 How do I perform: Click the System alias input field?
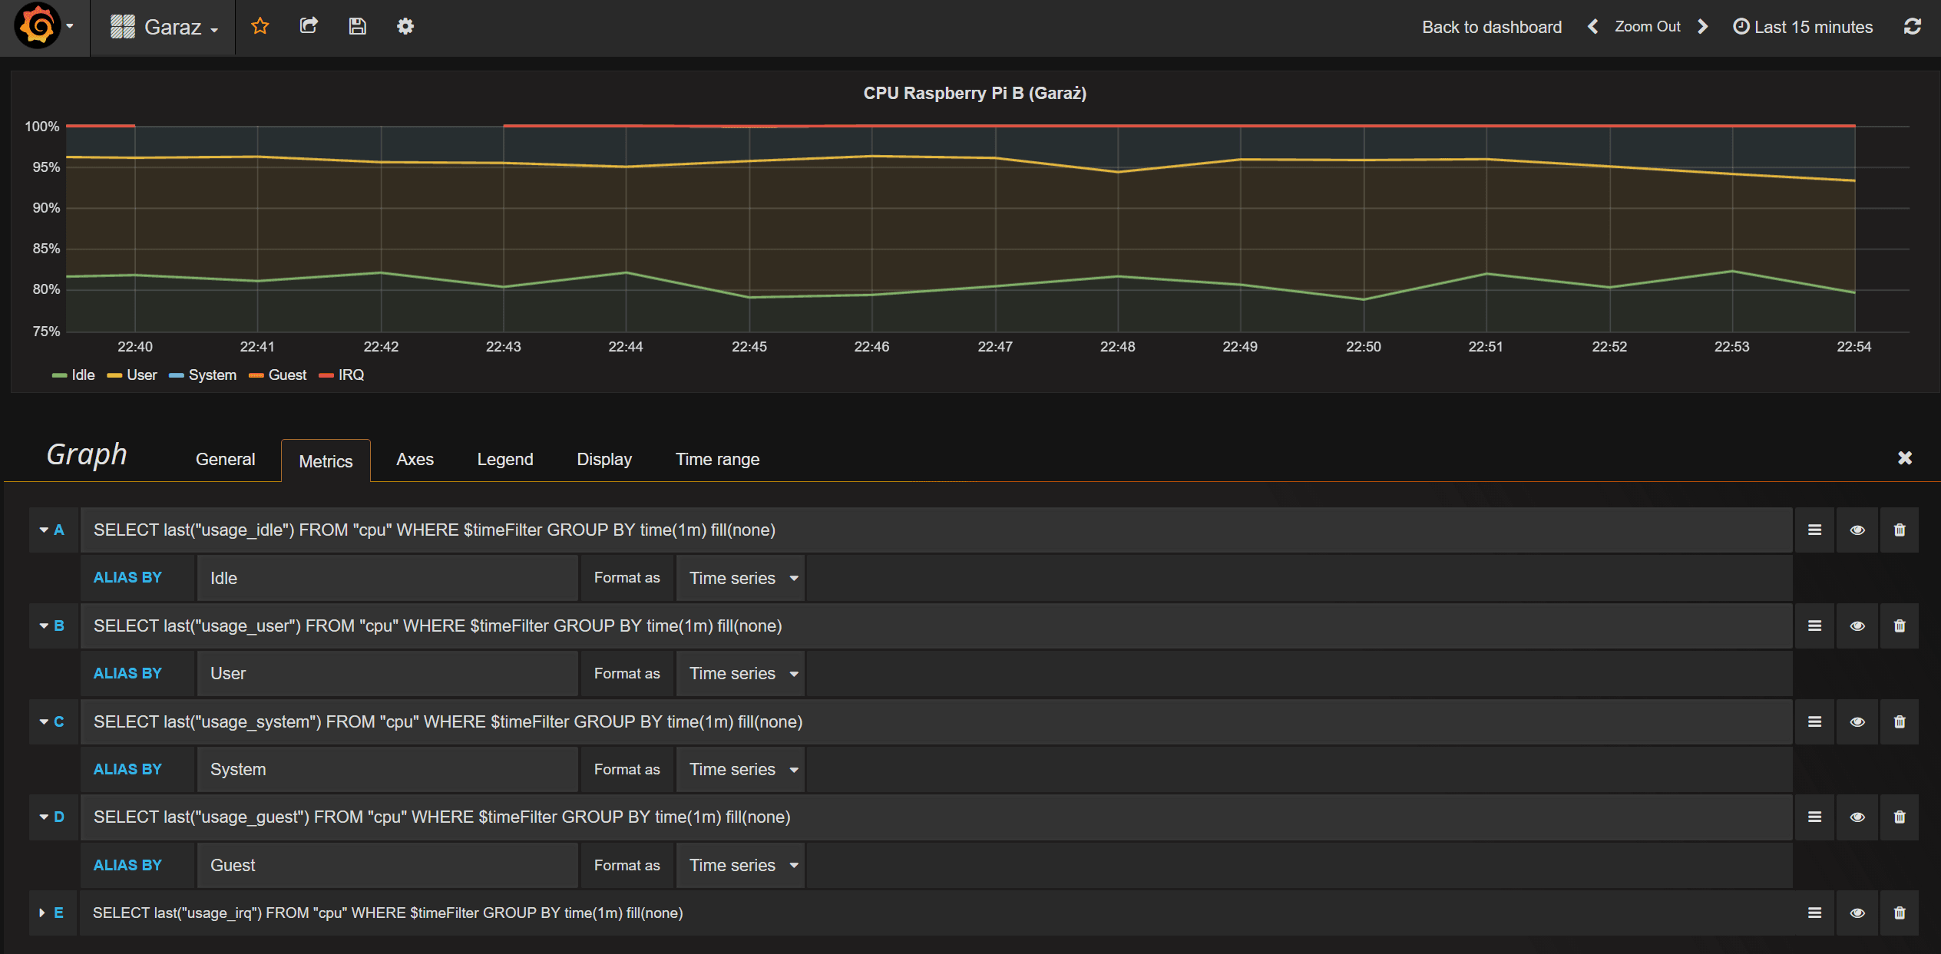coord(387,769)
